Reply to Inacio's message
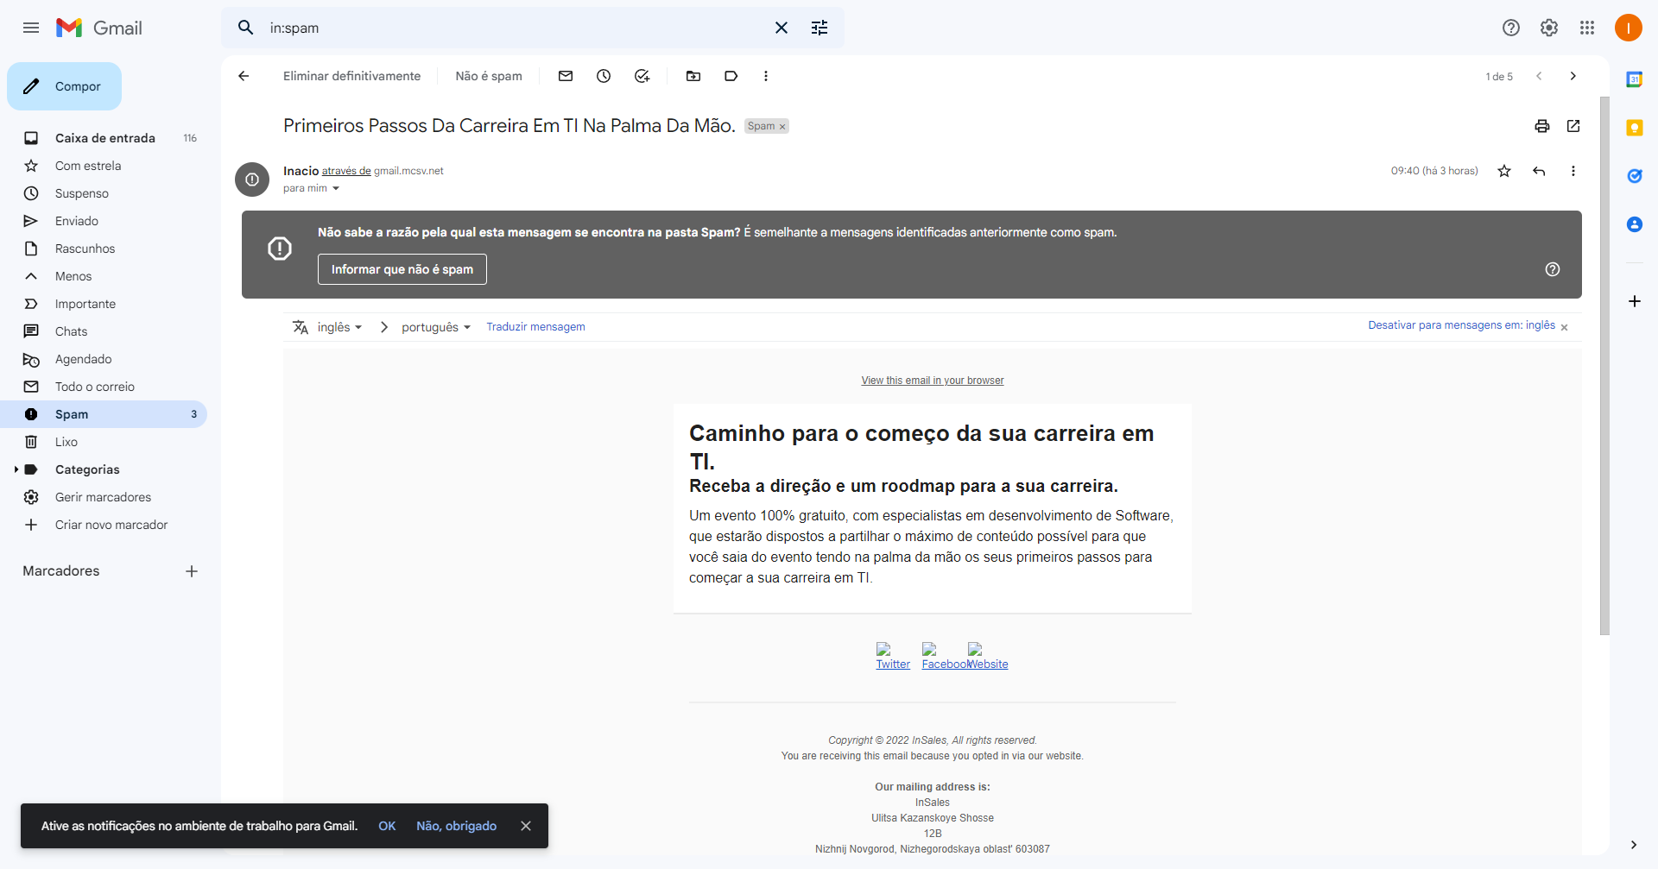Viewport: 1658px width, 869px height. click(1539, 171)
